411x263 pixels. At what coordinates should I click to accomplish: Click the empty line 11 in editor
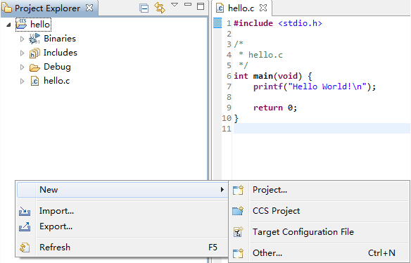322,129
